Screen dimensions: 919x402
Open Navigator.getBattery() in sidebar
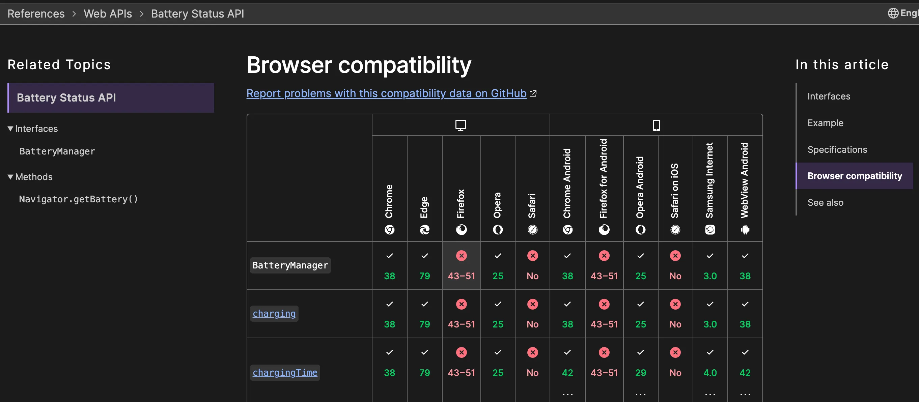pyautogui.click(x=79, y=199)
